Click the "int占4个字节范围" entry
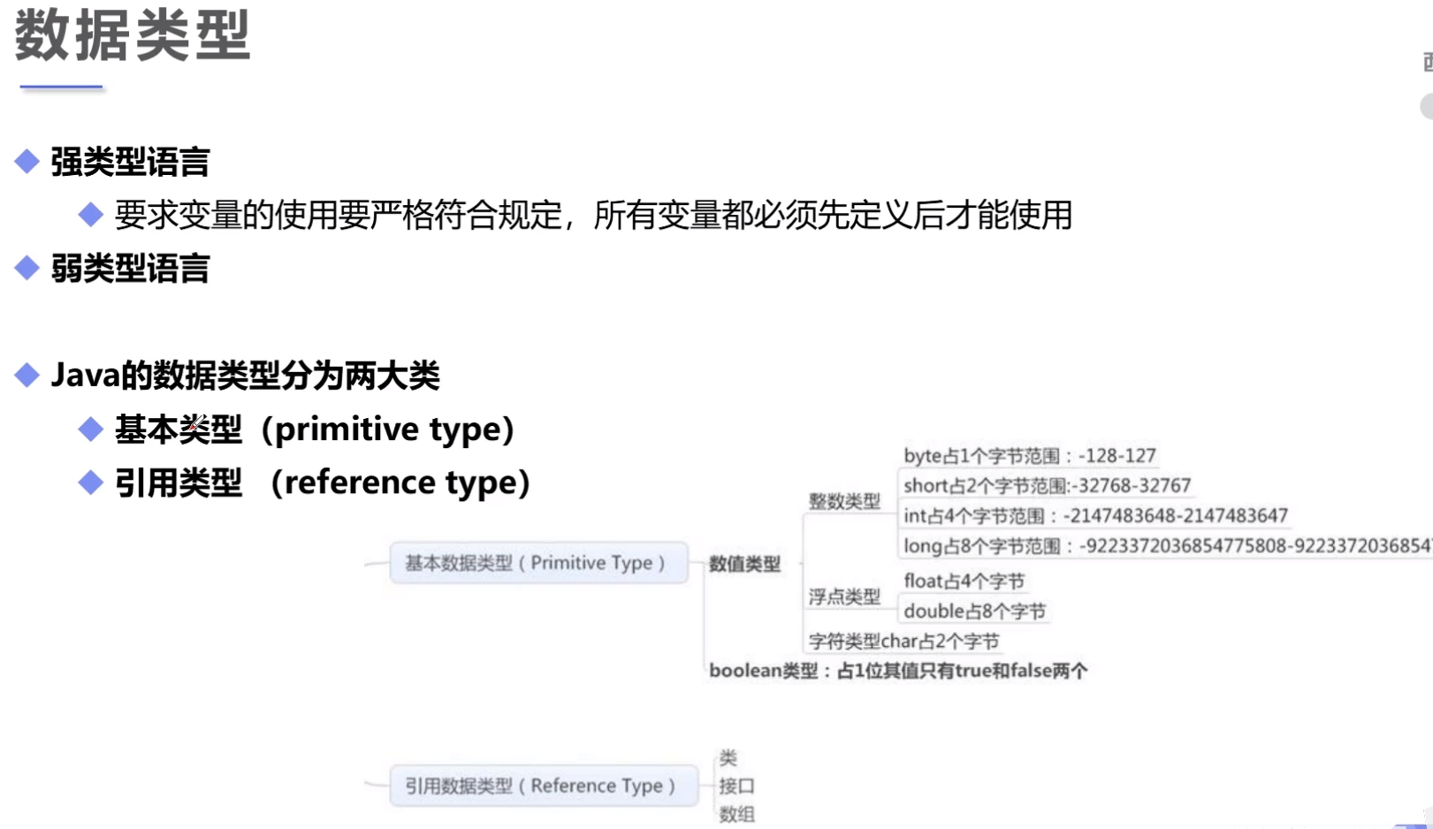The image size is (1433, 829). 1095,515
